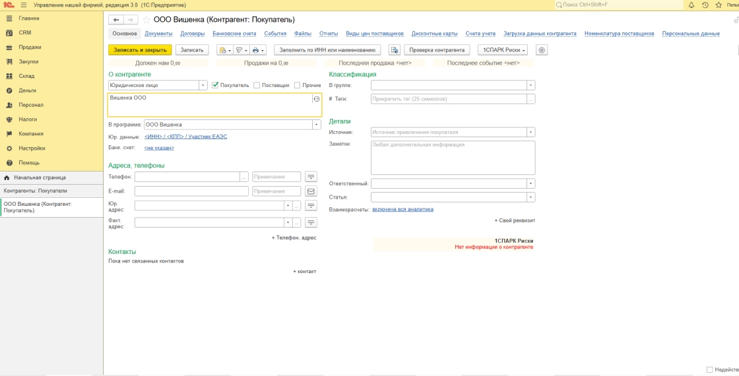Open Главное section in sidebar
This screenshot has height=376, width=739.
(51, 18)
